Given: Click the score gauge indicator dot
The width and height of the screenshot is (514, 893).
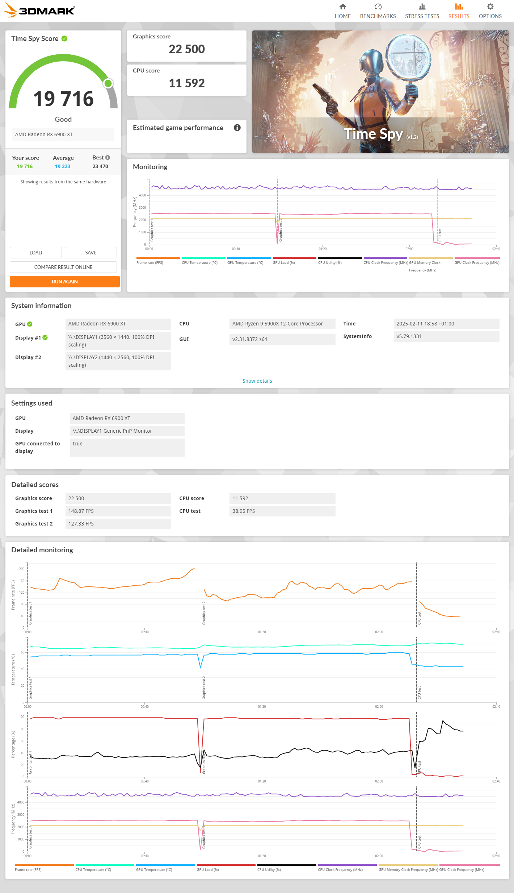Looking at the screenshot, I should [x=108, y=83].
